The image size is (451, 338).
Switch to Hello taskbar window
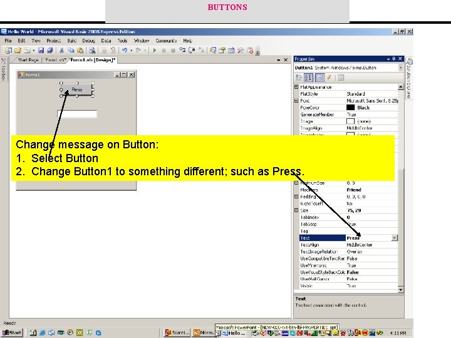pos(233,333)
